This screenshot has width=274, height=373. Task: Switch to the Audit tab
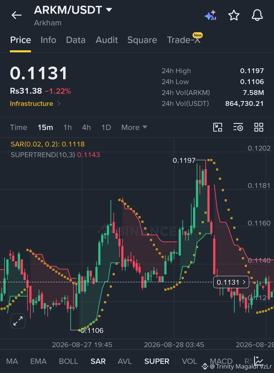(107, 40)
